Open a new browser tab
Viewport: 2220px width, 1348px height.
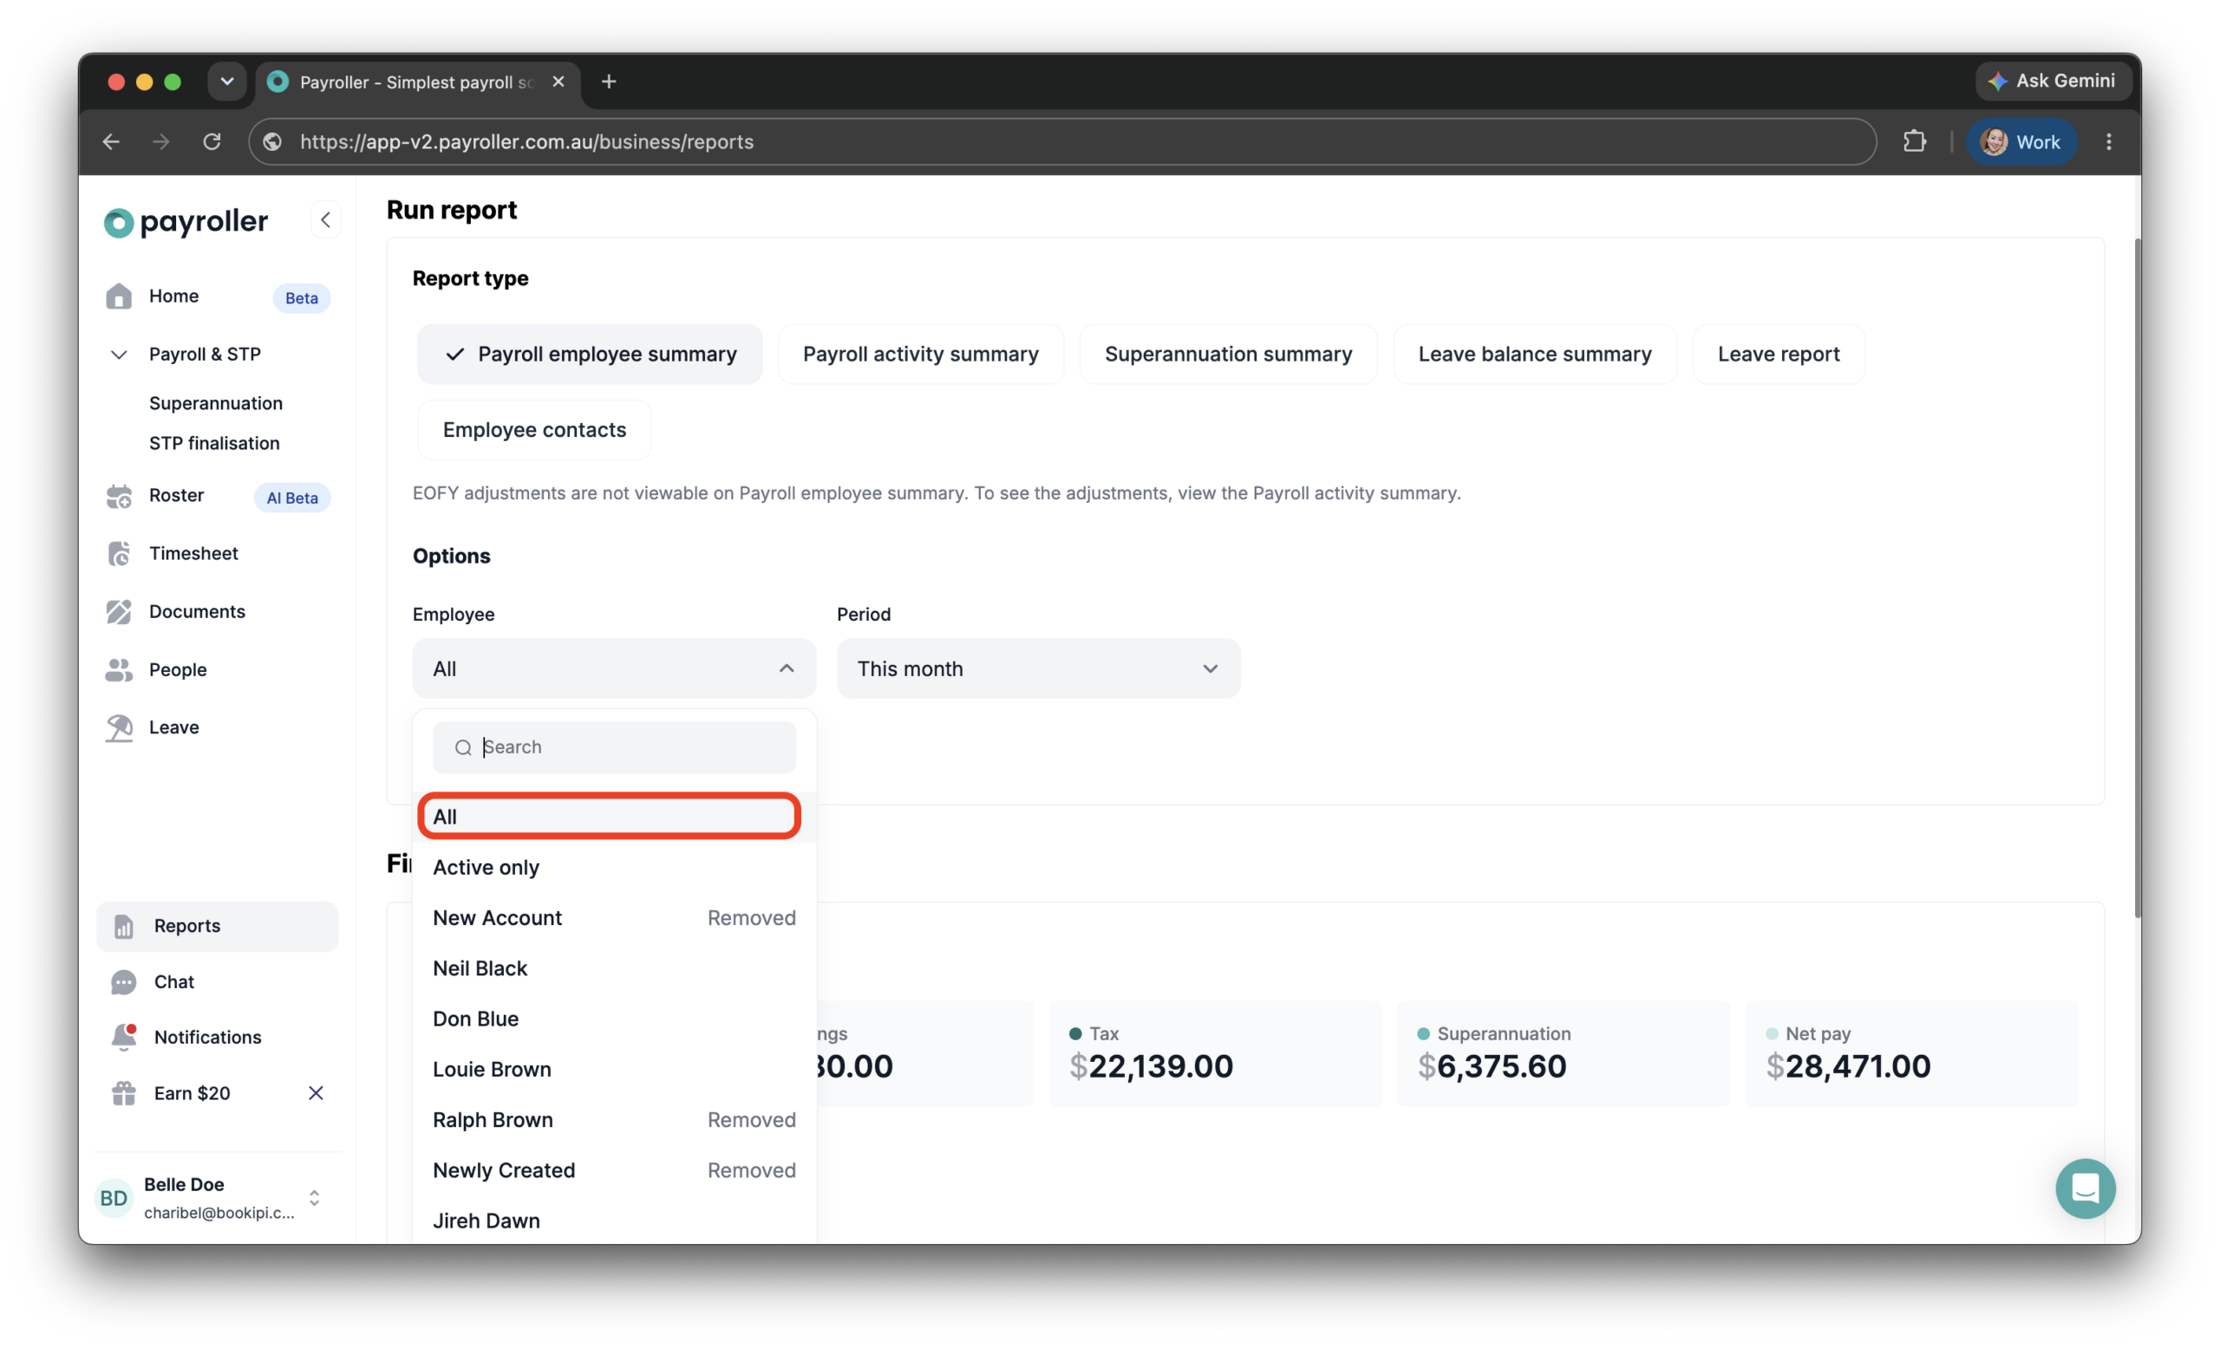click(x=609, y=82)
